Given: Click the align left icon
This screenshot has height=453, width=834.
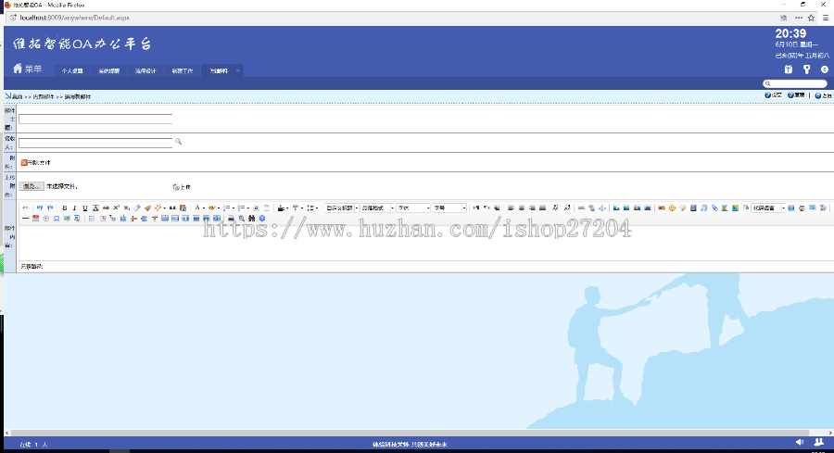Looking at the screenshot, I should pos(512,208).
